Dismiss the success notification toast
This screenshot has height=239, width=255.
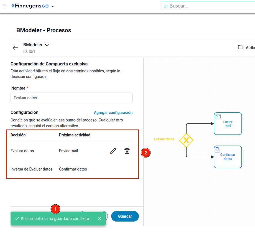[x=100, y=218]
